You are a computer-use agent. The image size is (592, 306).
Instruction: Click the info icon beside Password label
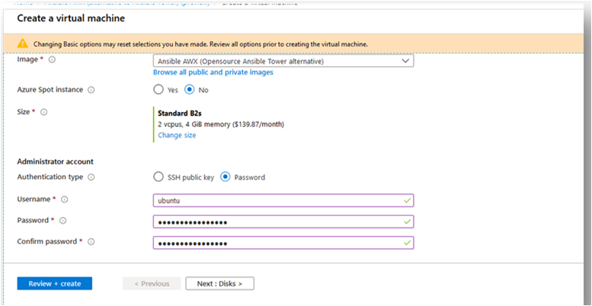pos(62,221)
